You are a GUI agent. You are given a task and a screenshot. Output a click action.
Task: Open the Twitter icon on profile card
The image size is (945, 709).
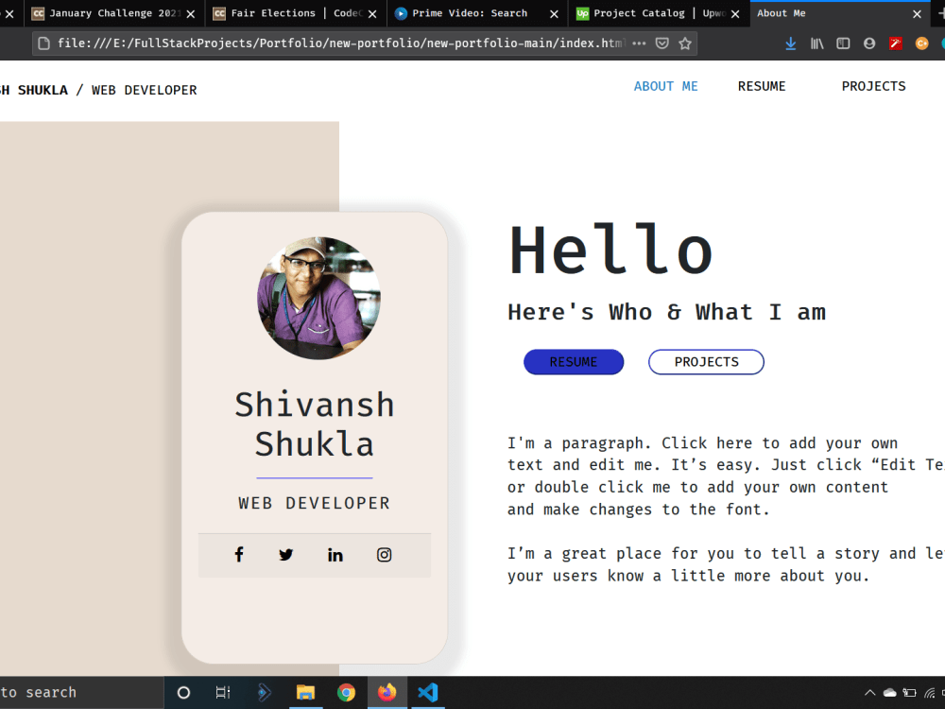[286, 555]
